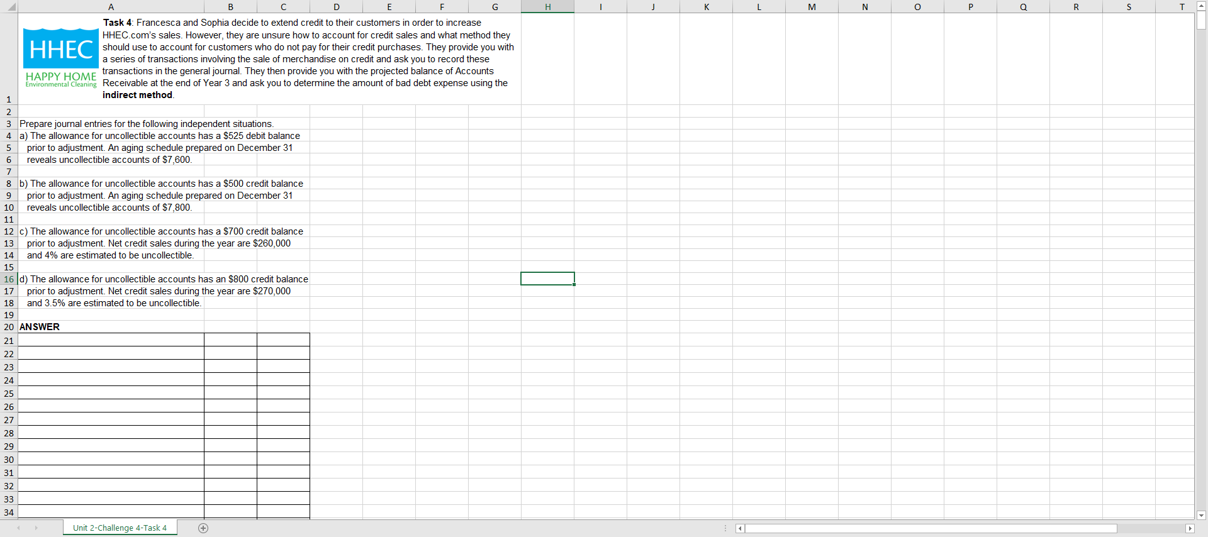Select row 16 header

coord(9,279)
